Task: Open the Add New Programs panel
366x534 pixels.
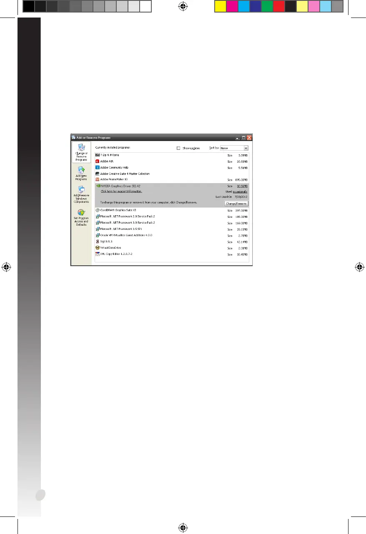Action: pyautogui.click(x=81, y=173)
